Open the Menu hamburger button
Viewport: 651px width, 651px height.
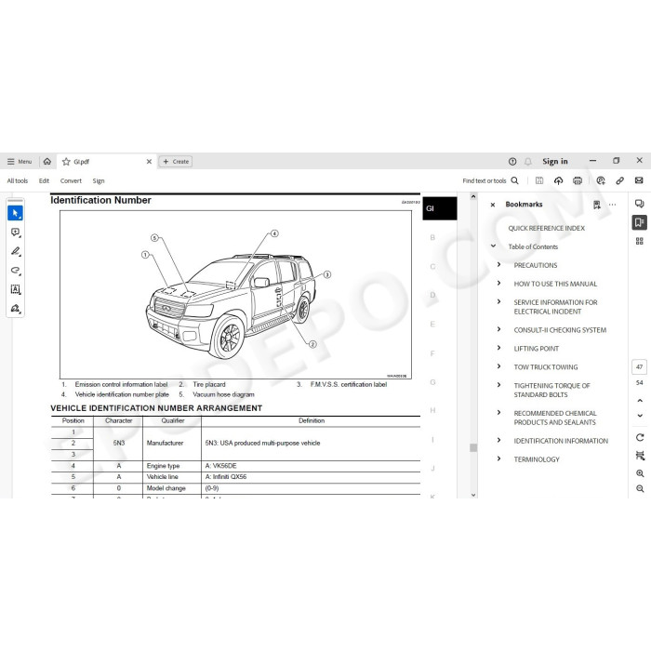tap(20, 162)
